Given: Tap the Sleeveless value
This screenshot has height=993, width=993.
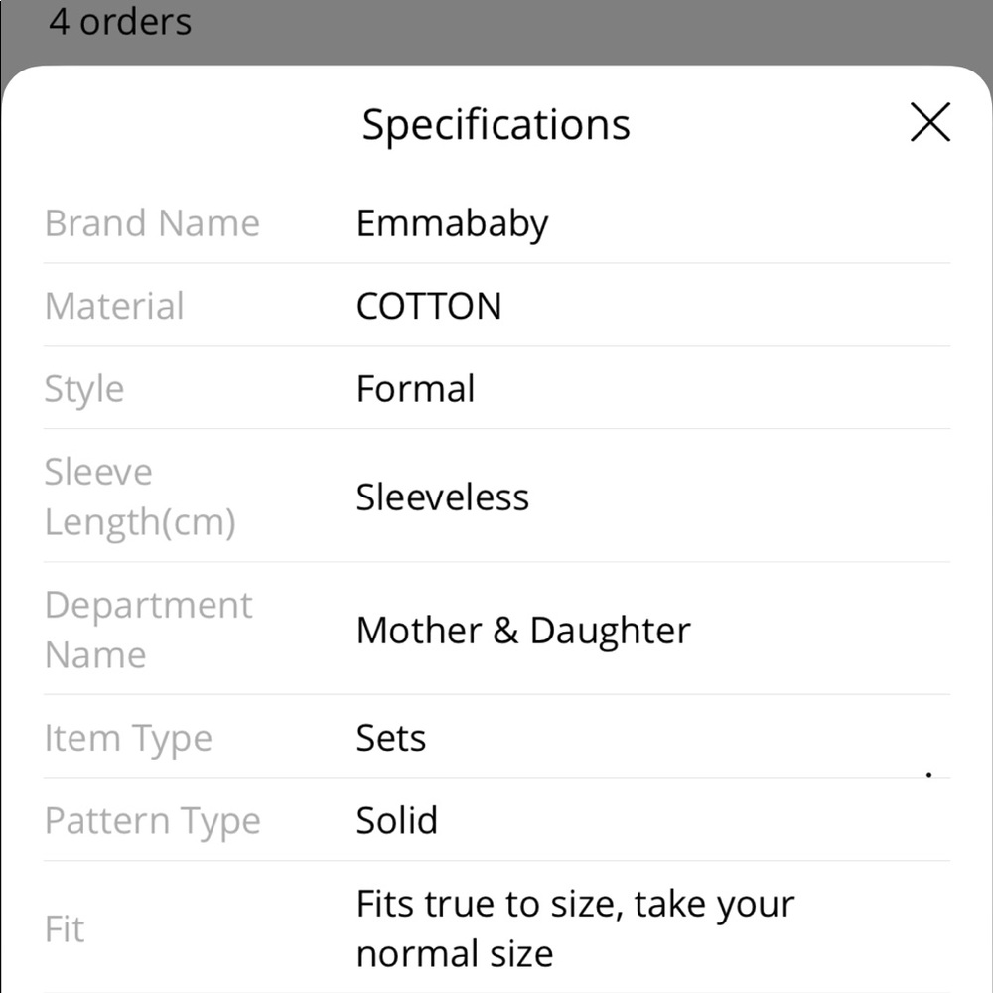Looking at the screenshot, I should click(x=442, y=496).
